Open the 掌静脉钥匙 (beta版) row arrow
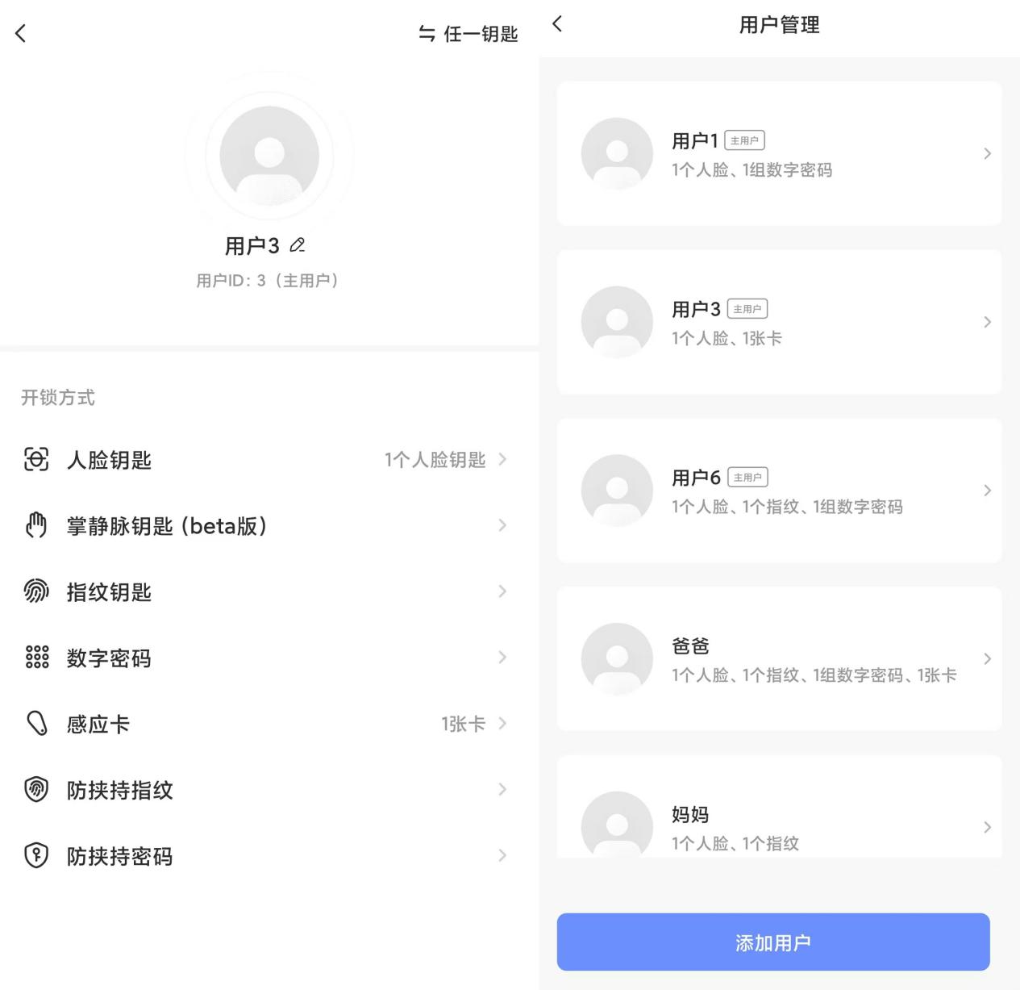Viewport: 1020px width, 990px height. pos(502,526)
